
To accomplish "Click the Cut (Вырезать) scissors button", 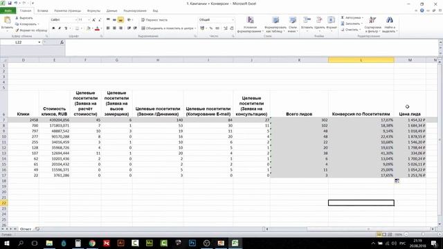I will tap(24, 18).
